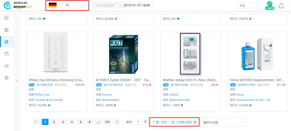291x131 pixels.
Task: Click the page number input field
Action: [x=138, y=122]
